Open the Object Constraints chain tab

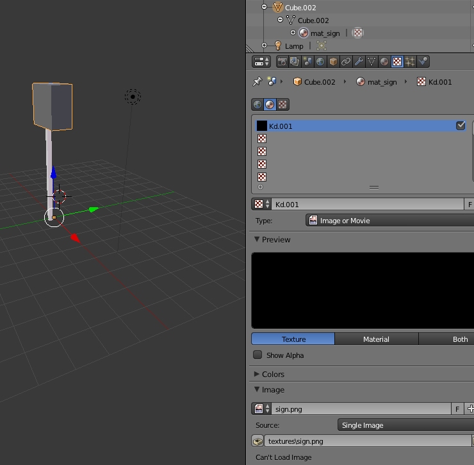tap(346, 62)
